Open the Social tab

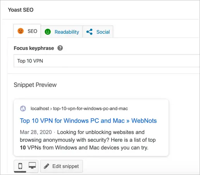click(x=98, y=32)
